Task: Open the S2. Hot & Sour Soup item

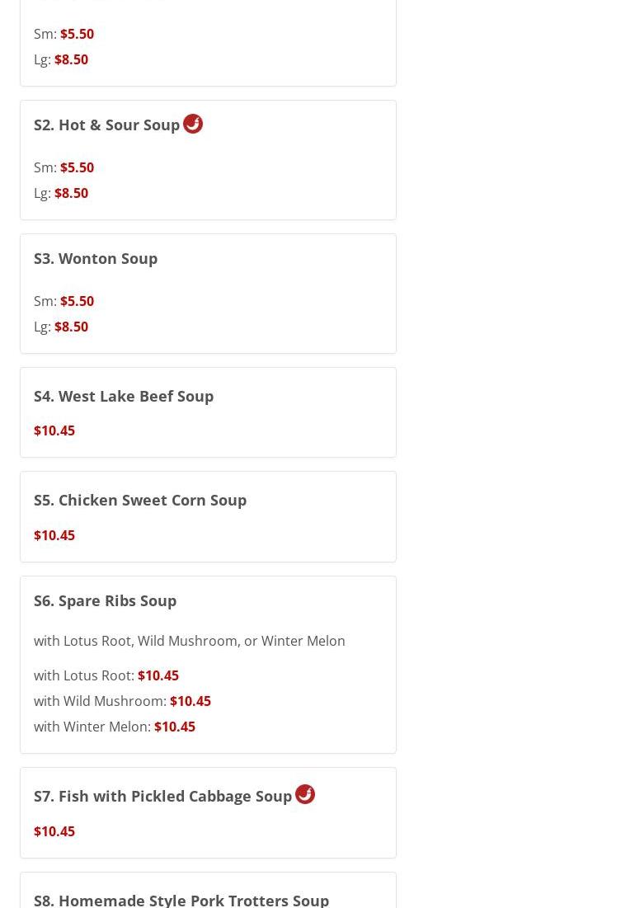Action: pos(106,125)
